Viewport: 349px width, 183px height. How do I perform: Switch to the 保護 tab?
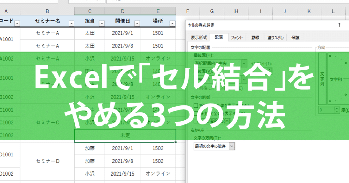coord(295,38)
